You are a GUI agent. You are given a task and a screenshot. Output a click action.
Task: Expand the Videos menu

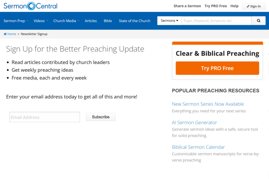[41, 21]
